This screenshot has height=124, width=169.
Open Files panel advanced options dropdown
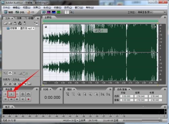(x=36, y=23)
